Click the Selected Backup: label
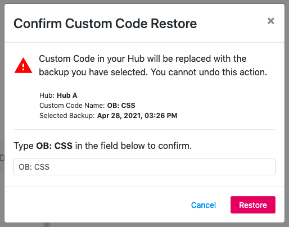289x227 pixels. (x=67, y=116)
